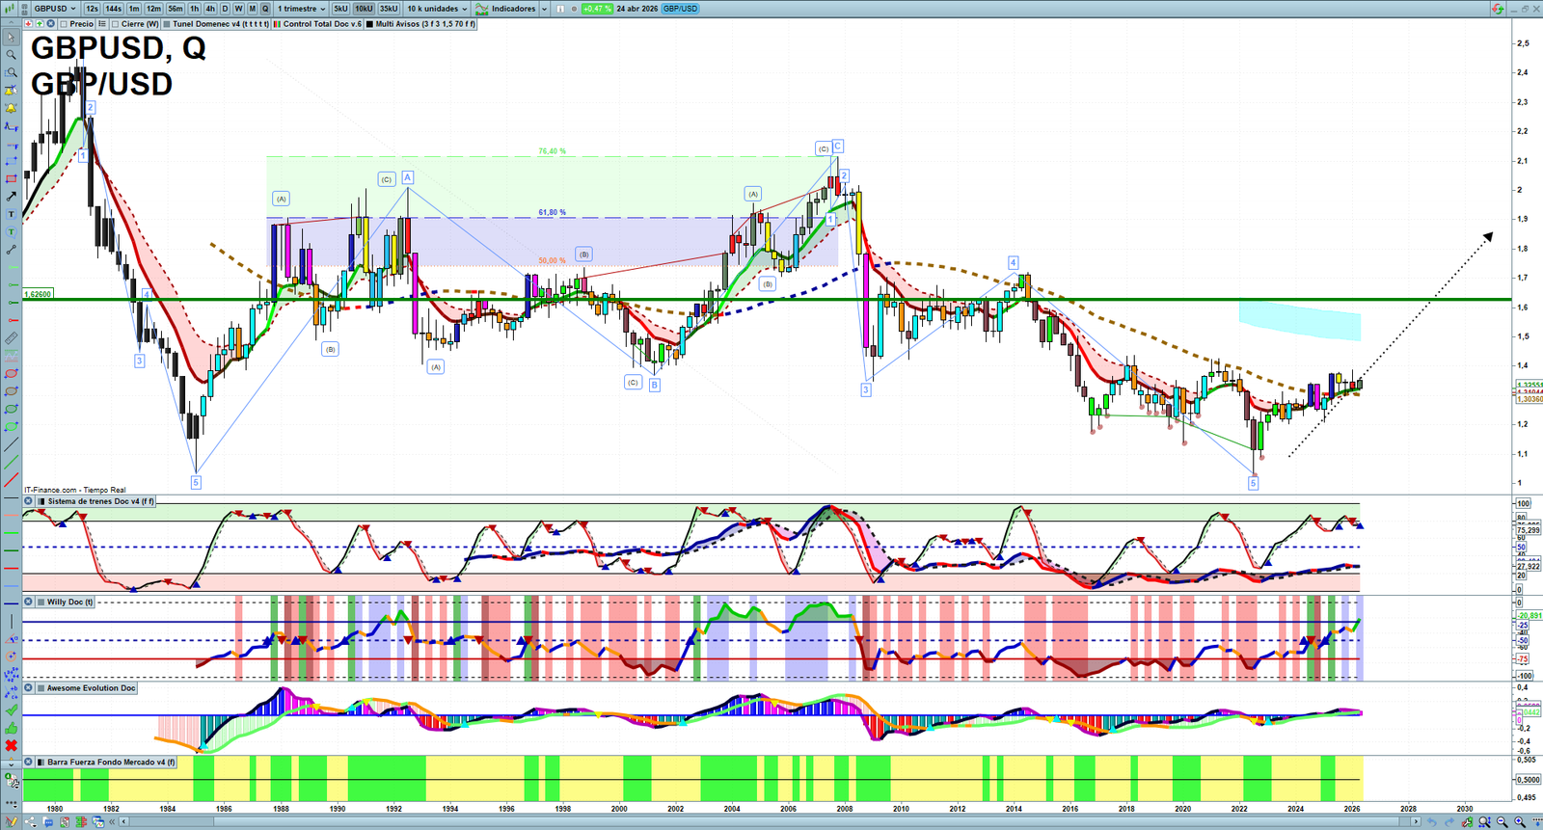The width and height of the screenshot is (1543, 830).
Task: Click the red X delete icon
Action: (x=11, y=745)
